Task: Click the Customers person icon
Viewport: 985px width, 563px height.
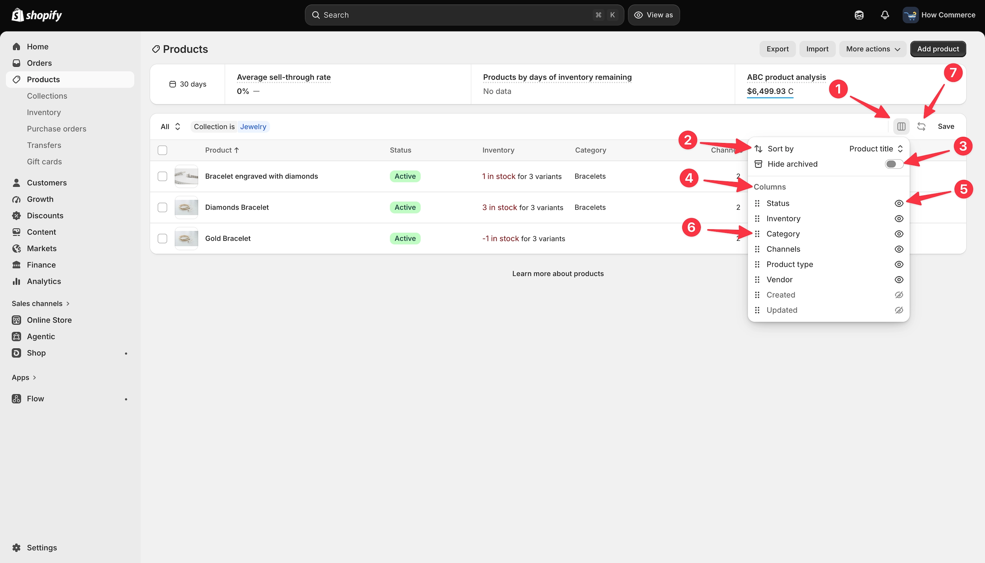Action: click(x=16, y=182)
